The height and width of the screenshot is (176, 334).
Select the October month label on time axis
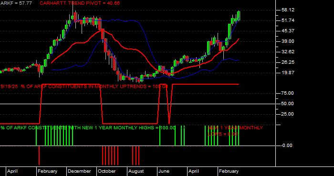tap(107, 171)
